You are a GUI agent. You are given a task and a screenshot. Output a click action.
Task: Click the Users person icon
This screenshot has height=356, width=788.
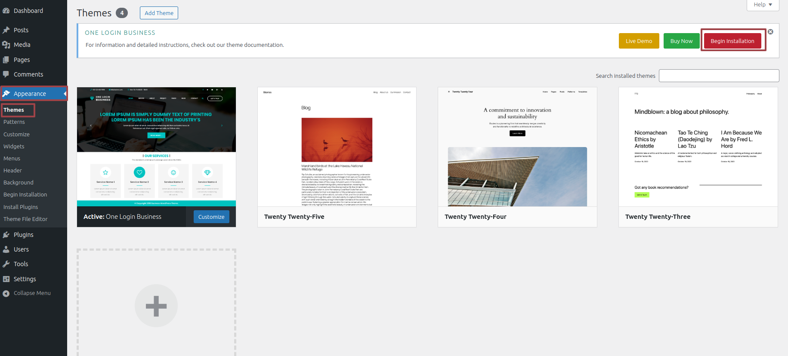tap(6, 249)
